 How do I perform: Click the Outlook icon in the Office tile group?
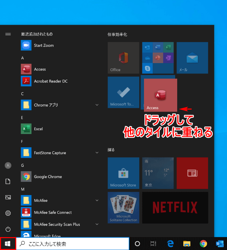[147, 47]
